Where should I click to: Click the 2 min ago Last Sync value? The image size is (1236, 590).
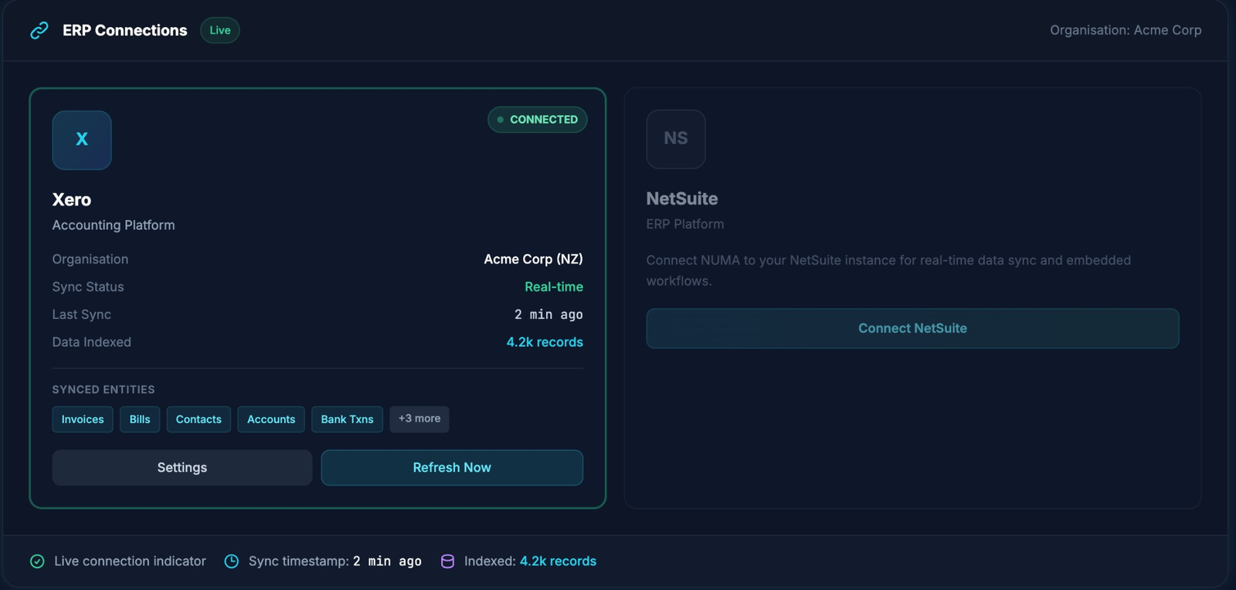coord(548,315)
